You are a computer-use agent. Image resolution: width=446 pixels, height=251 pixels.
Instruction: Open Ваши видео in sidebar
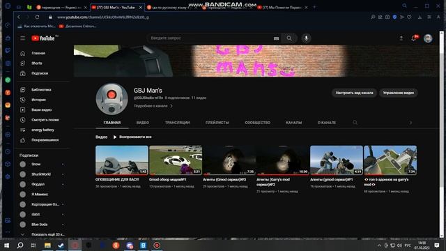pyautogui.click(x=43, y=109)
